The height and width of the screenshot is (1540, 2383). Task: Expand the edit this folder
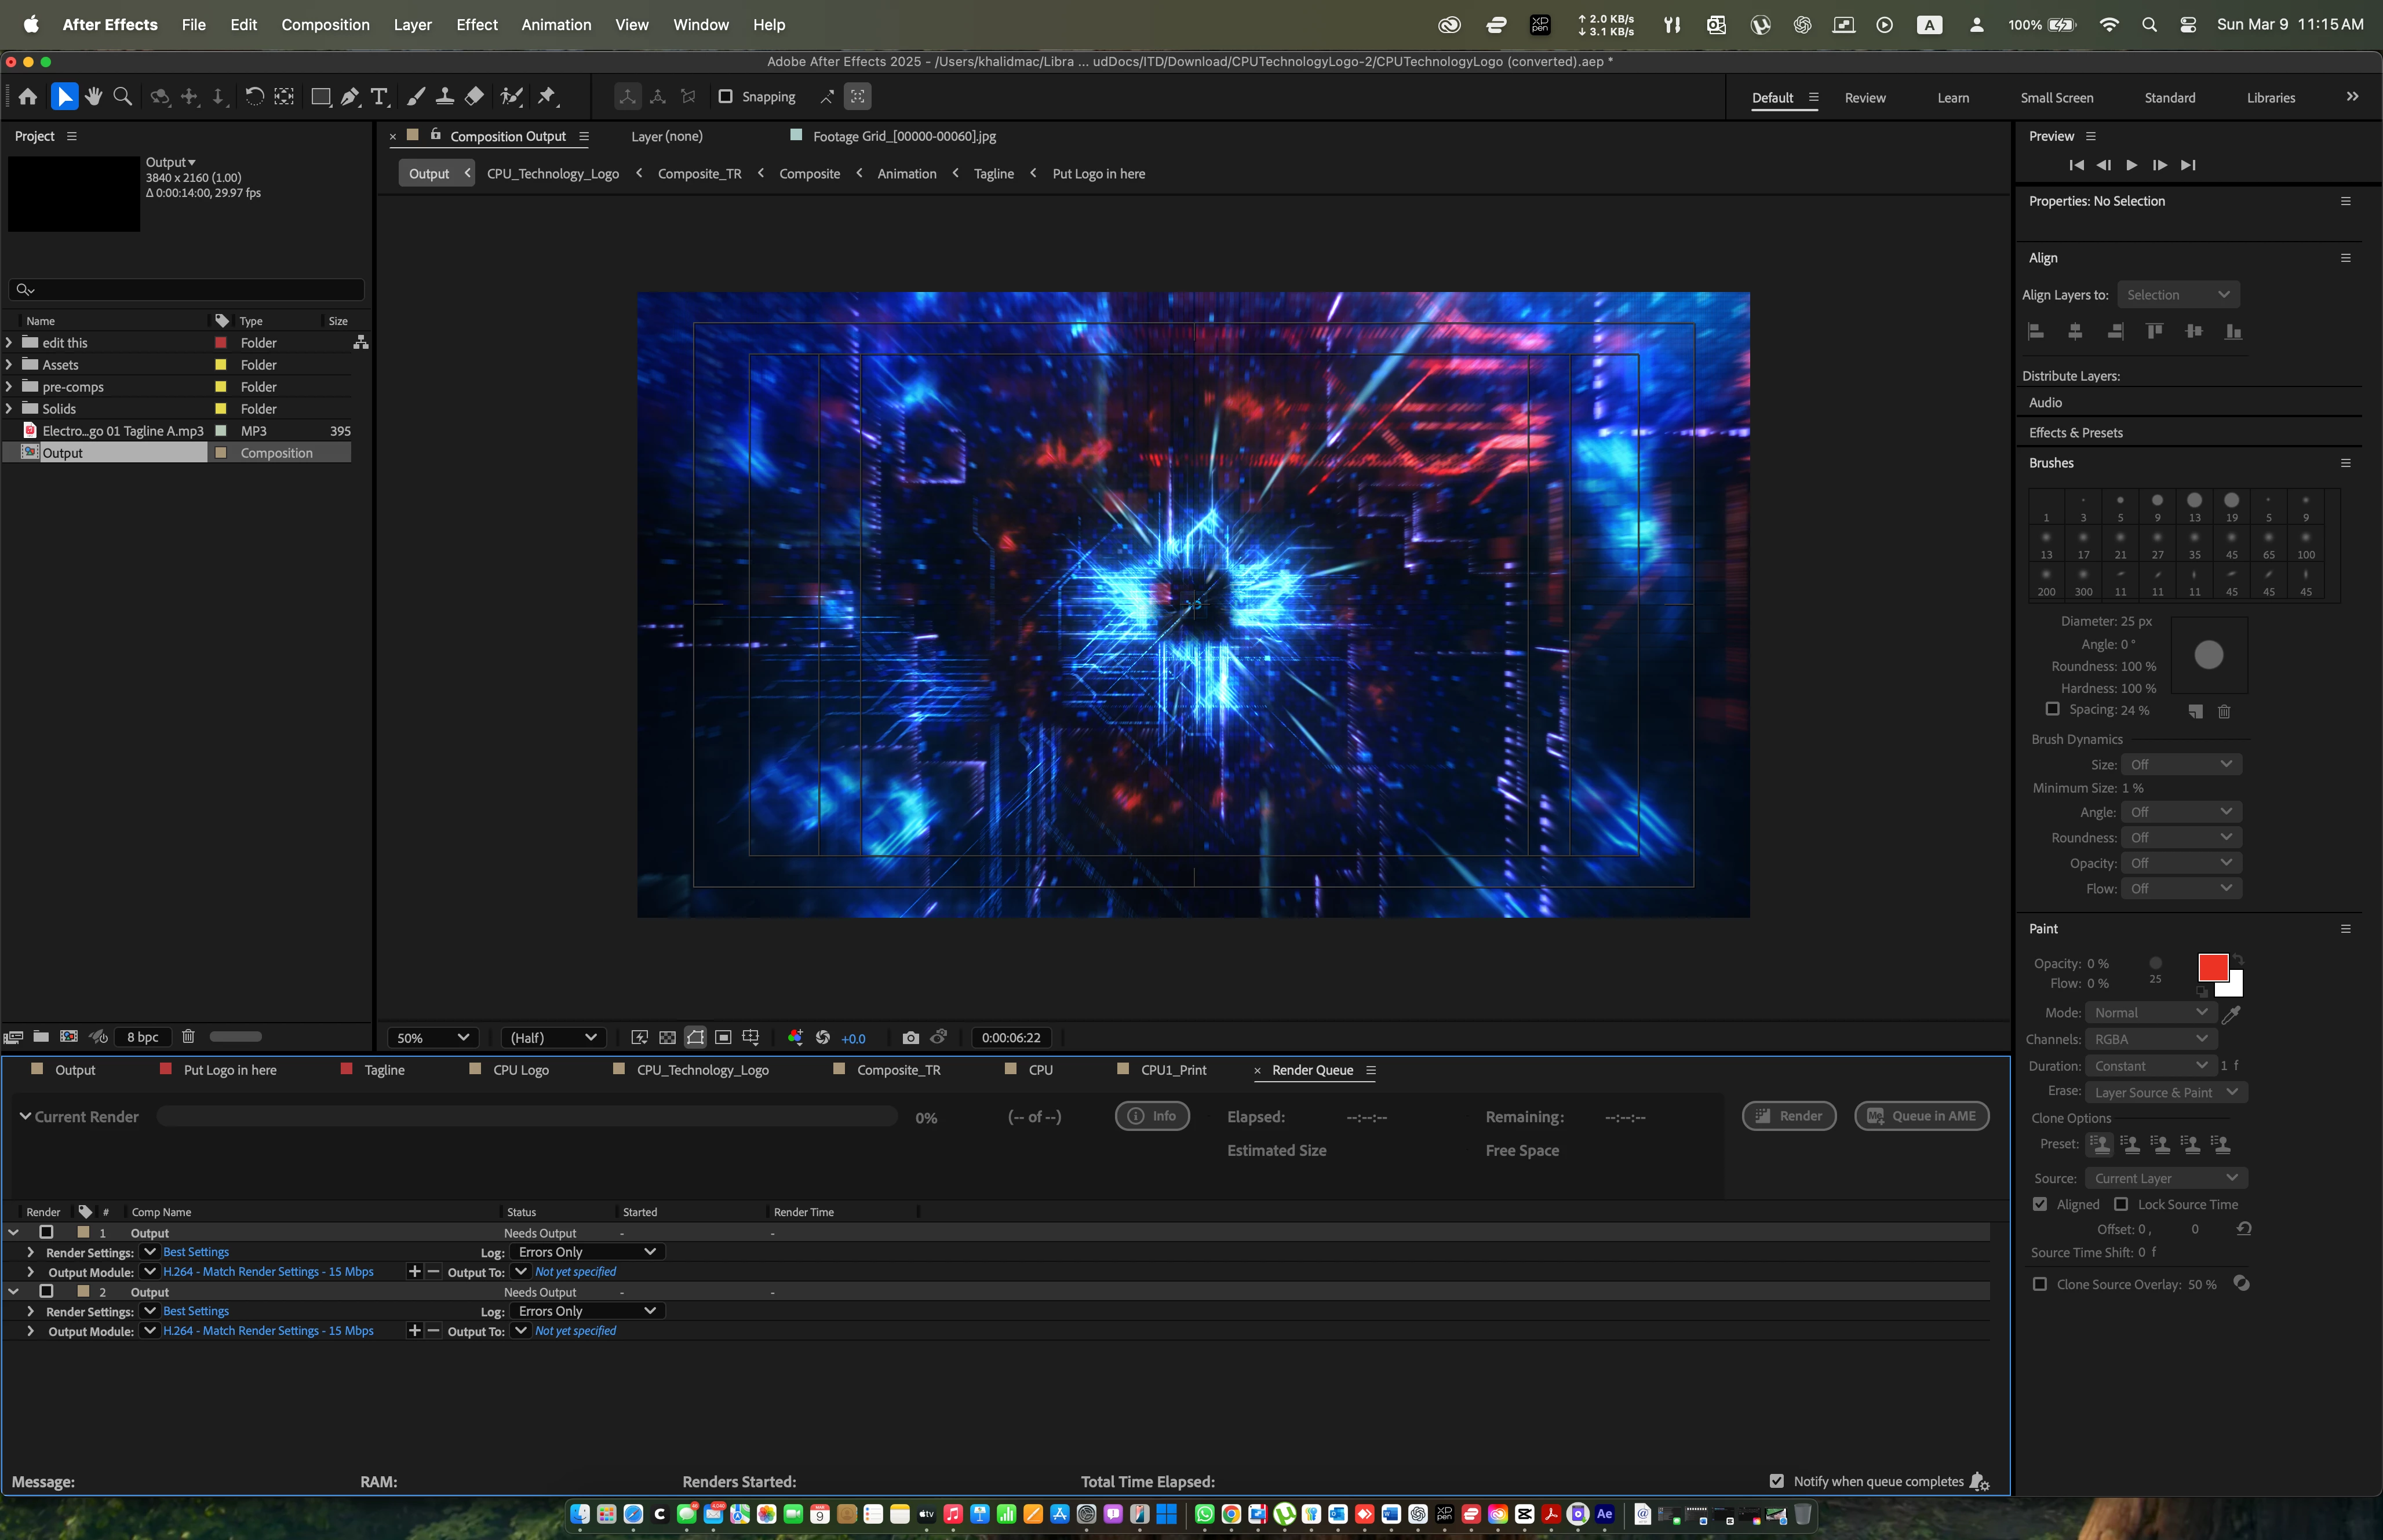click(x=9, y=343)
